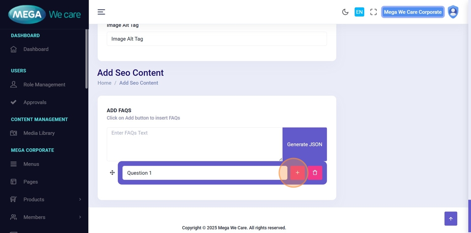Click the sidebar scrollbar
Screen dimensions: 471x233
click(87, 59)
